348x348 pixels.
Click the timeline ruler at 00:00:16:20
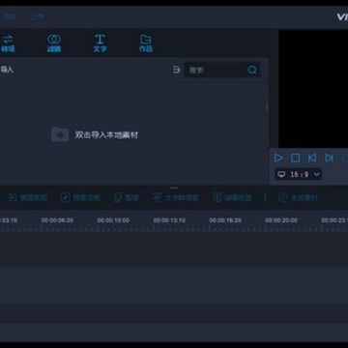pyautogui.click(x=225, y=220)
